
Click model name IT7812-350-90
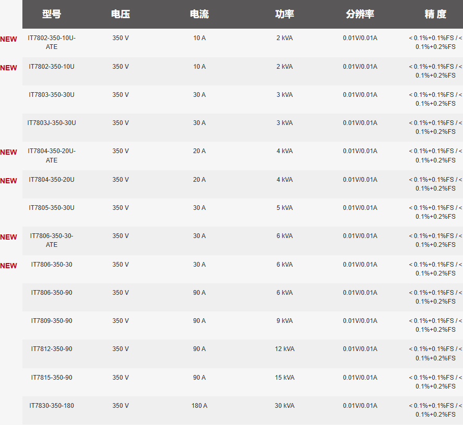click(x=52, y=349)
